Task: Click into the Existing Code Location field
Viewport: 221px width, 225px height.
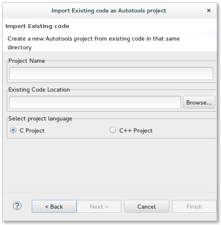Action: [95, 102]
